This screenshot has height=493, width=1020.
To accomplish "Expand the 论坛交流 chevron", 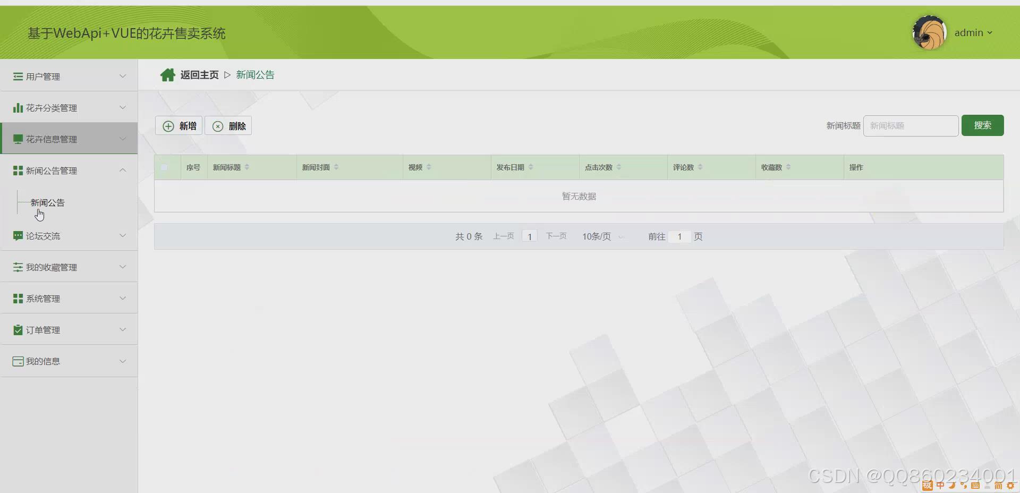I will [x=123, y=235].
